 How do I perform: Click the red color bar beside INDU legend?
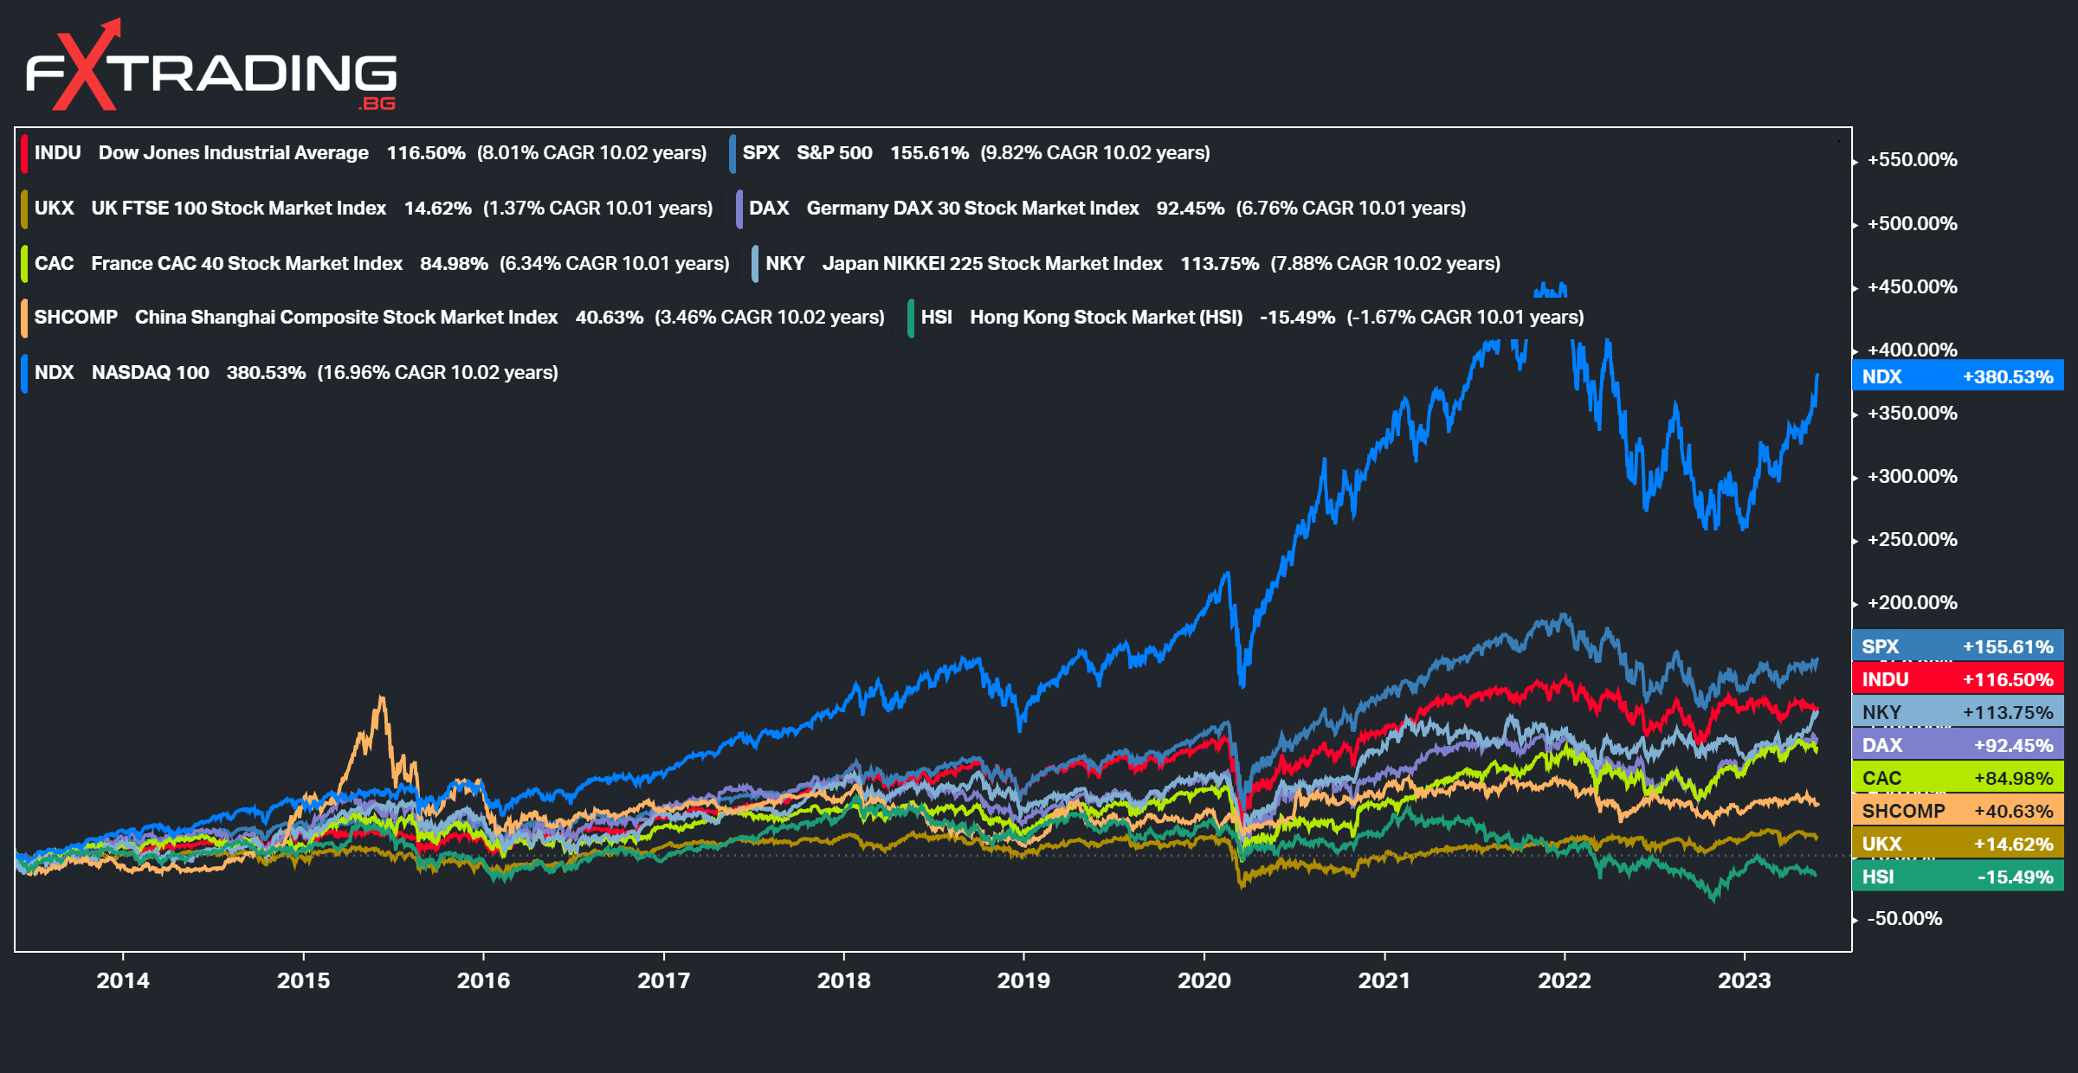coord(24,153)
